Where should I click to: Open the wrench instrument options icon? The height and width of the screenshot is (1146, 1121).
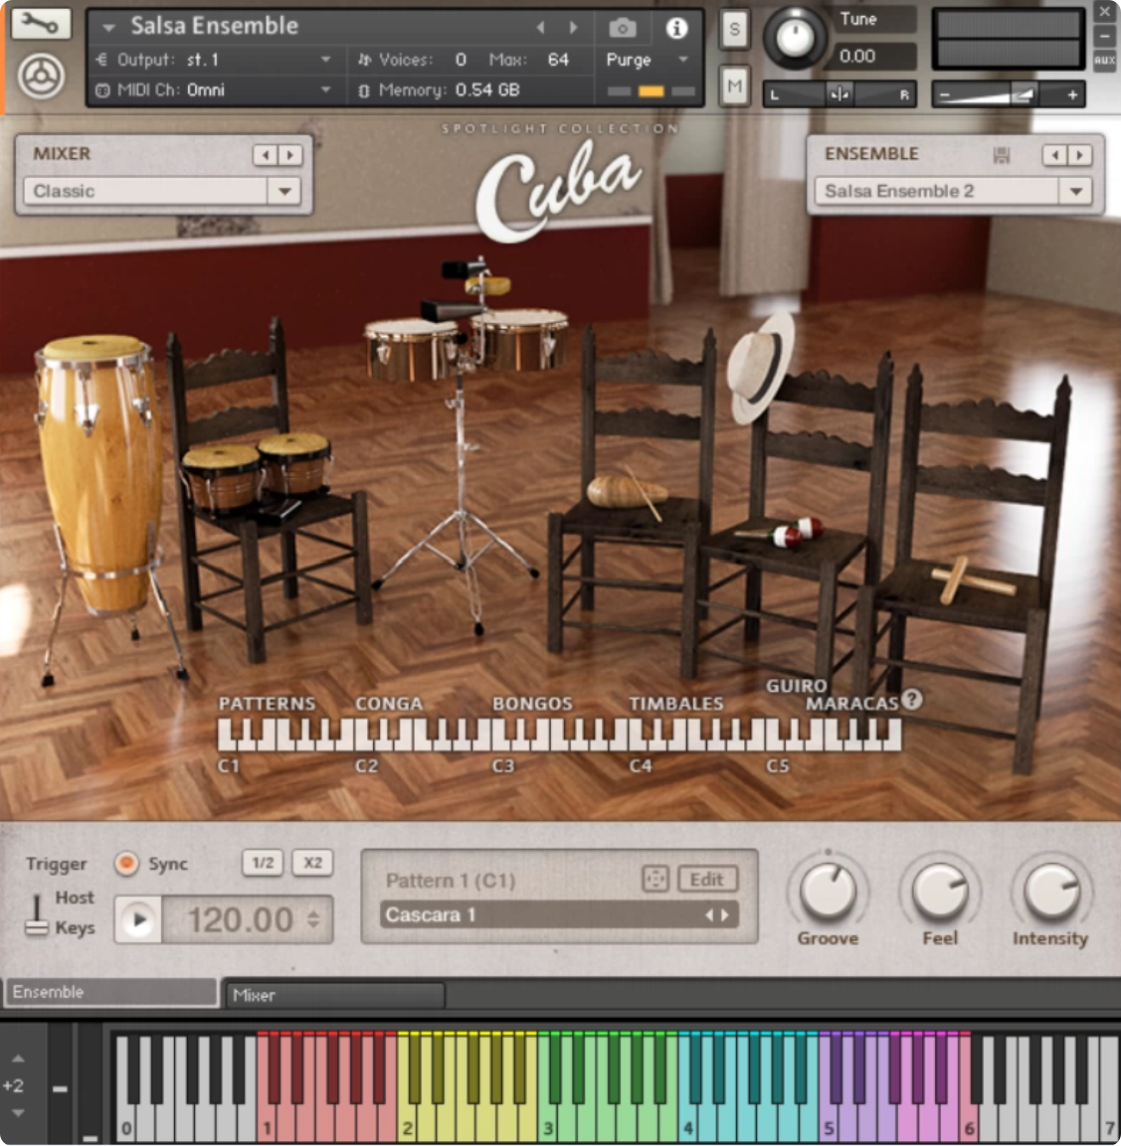pyautogui.click(x=41, y=24)
